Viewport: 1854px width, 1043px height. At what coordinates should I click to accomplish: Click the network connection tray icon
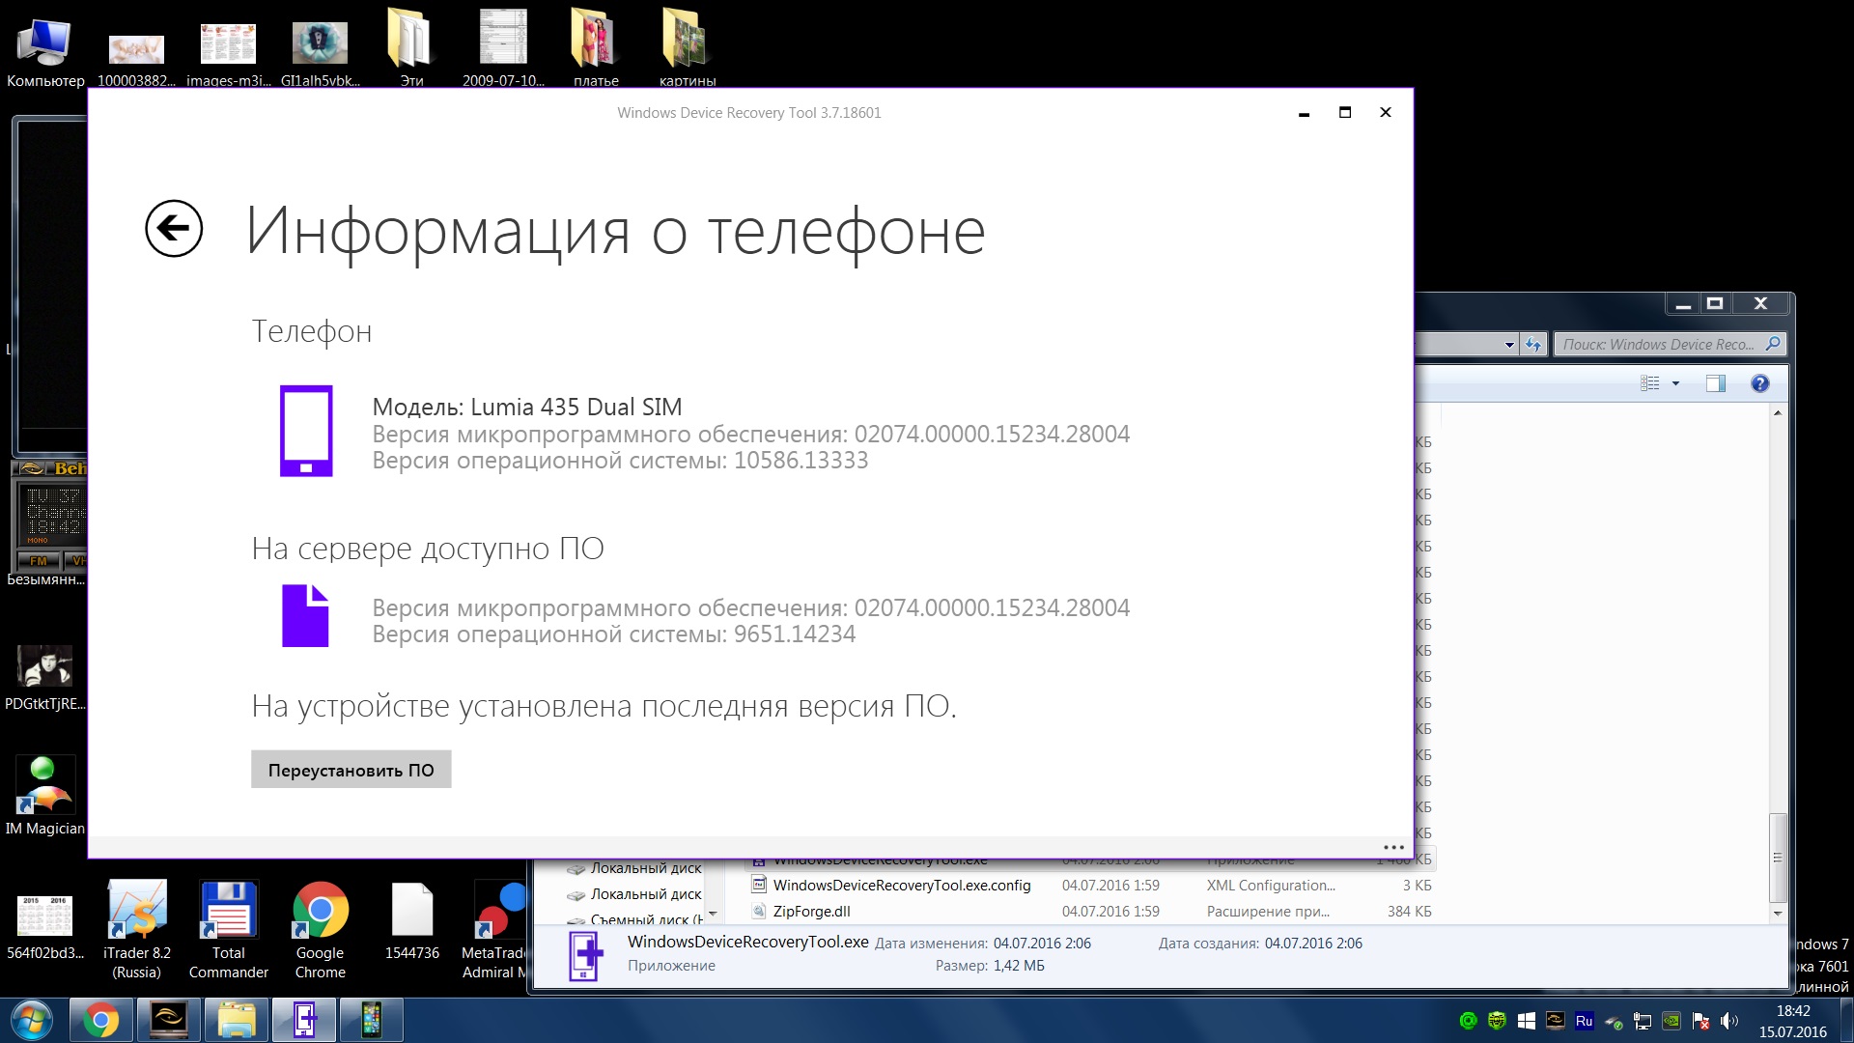point(1643,1021)
